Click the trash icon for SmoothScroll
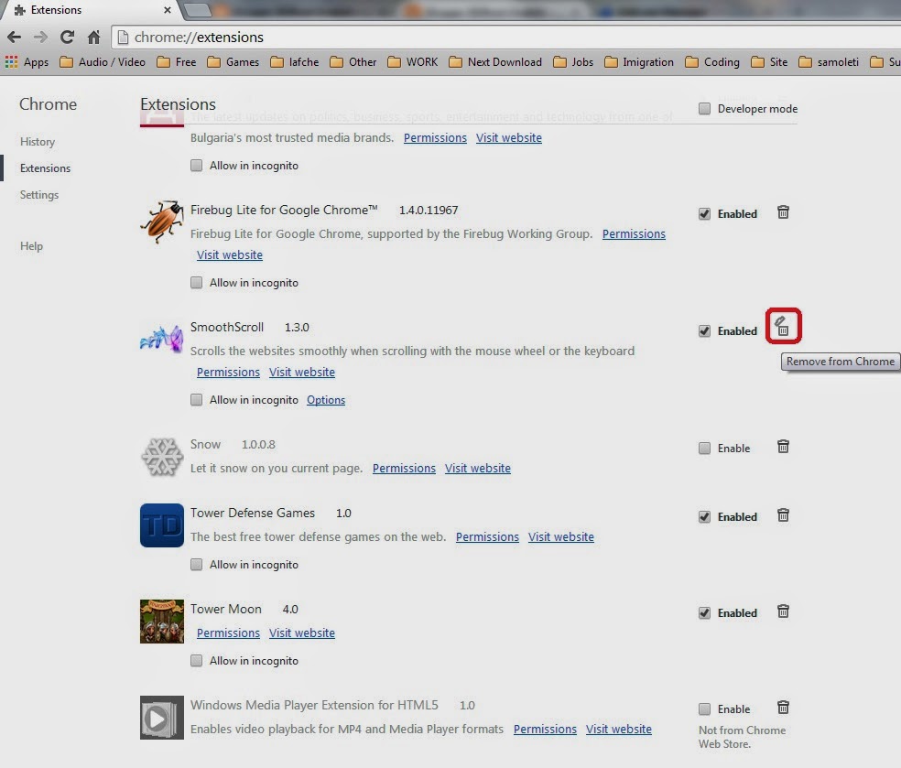This screenshot has height=768, width=901. tap(785, 328)
